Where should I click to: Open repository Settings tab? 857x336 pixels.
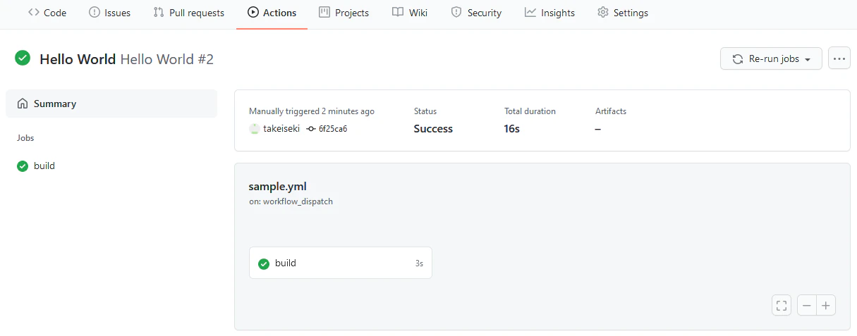point(623,13)
